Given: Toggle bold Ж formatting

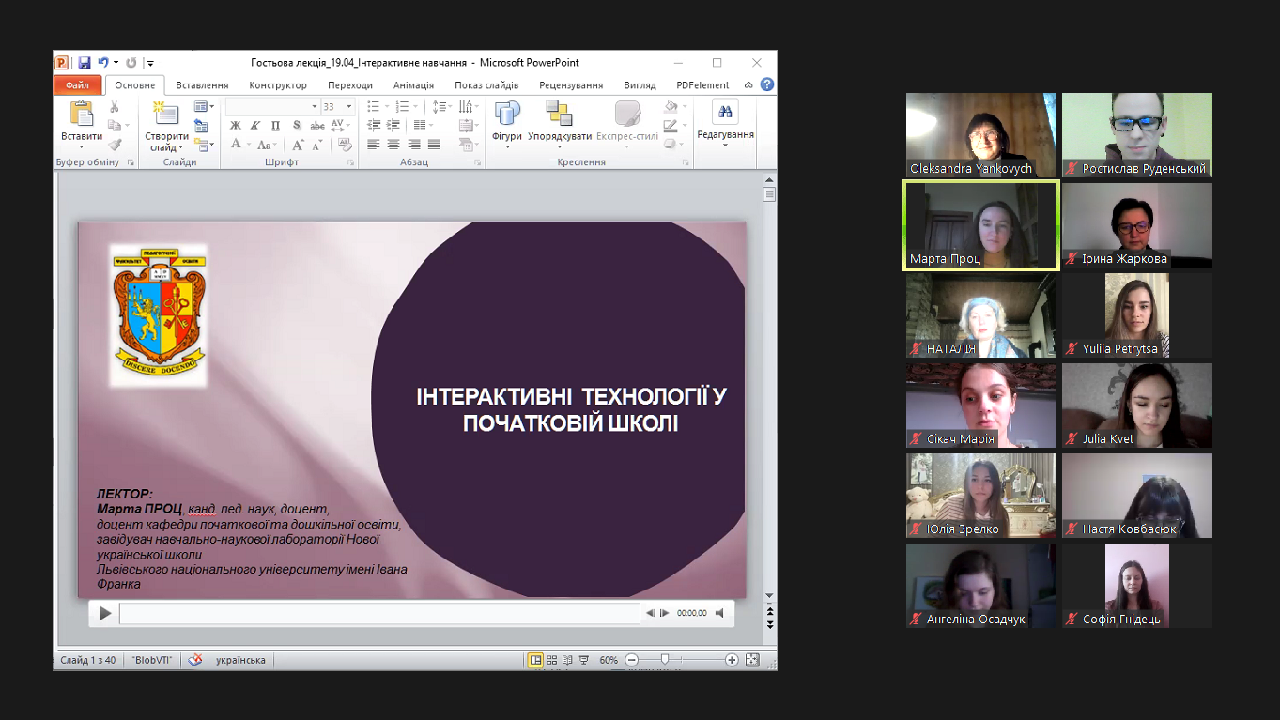Looking at the screenshot, I should [236, 126].
